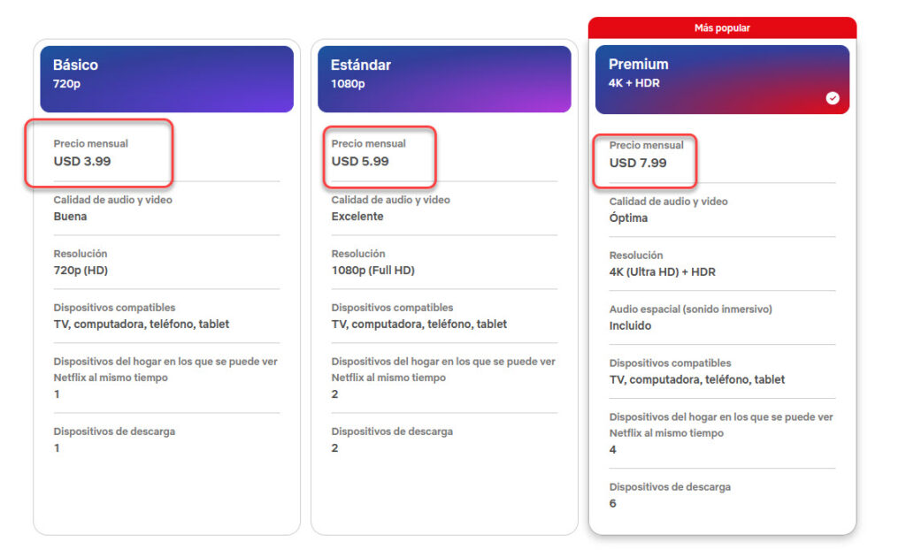Viewport: 906px width, 550px height.
Task: Click Dispositivos compatibles list under Premium
Action: [697, 380]
